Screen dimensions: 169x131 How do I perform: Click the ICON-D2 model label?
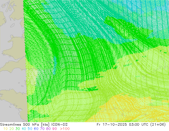pos(59,125)
